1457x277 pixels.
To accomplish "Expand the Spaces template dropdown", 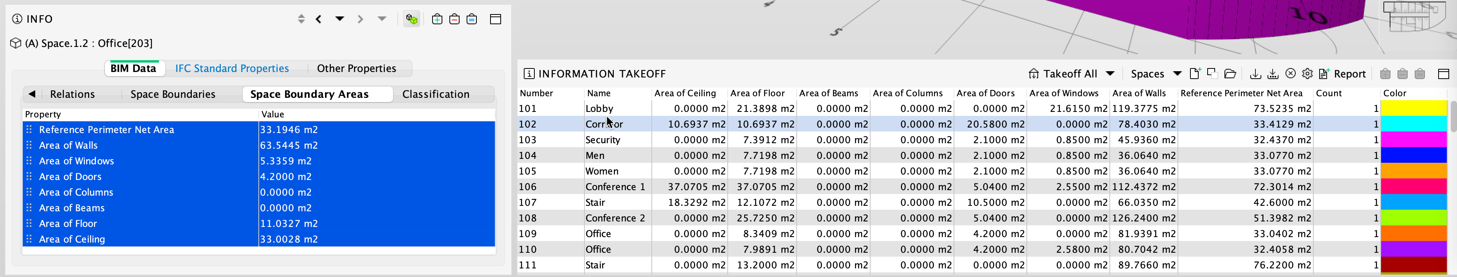I will [x=1177, y=74].
